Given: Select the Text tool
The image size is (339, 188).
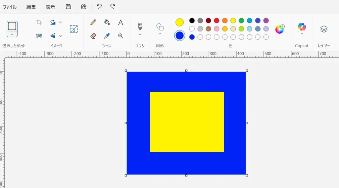Looking at the screenshot, I should point(121,23).
